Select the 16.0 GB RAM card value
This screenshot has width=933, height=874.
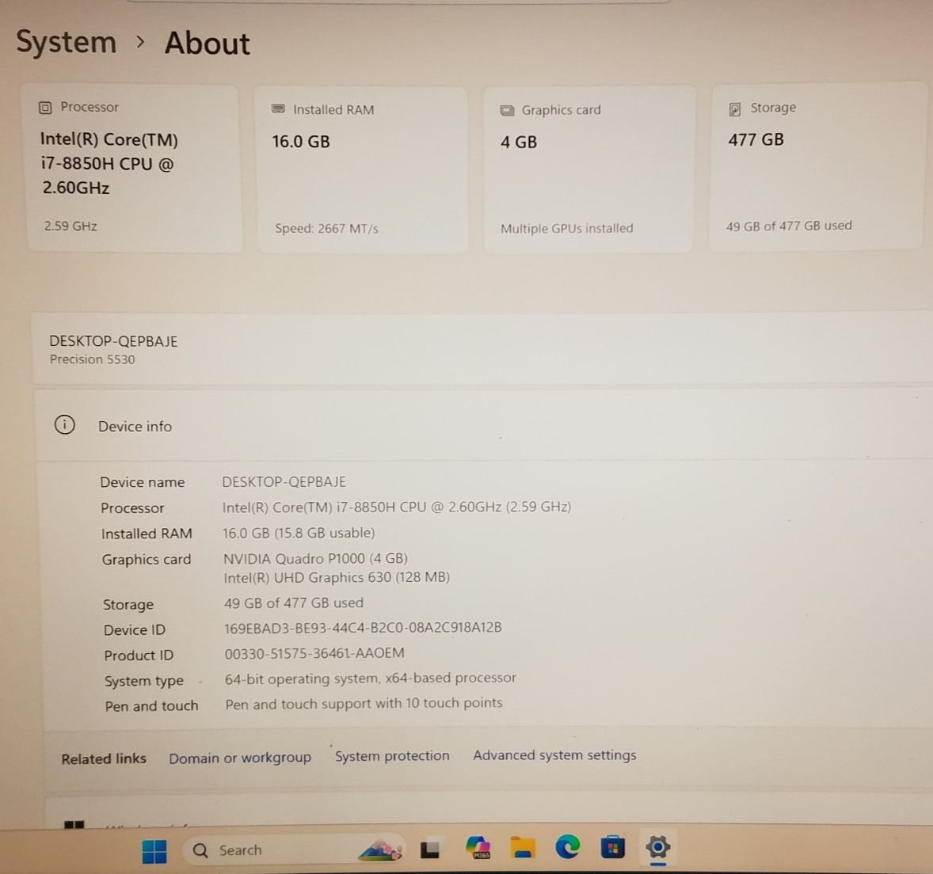[301, 142]
